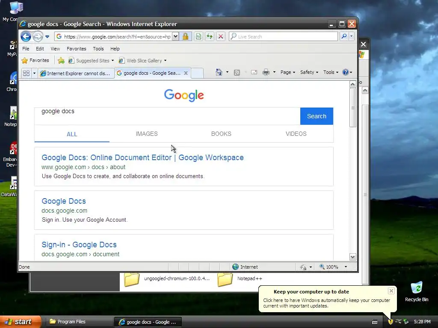This screenshot has width=438, height=328.
Task: Open the Windows start menu
Action: [21, 322]
